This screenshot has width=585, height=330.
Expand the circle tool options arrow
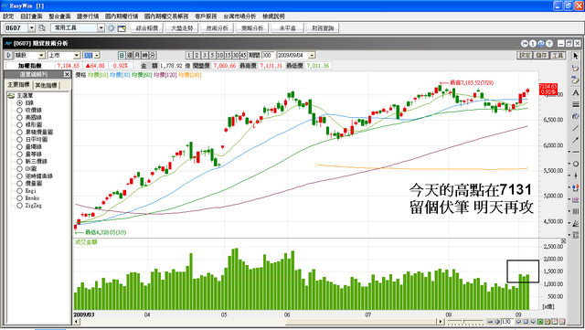pyautogui.click(x=569, y=164)
